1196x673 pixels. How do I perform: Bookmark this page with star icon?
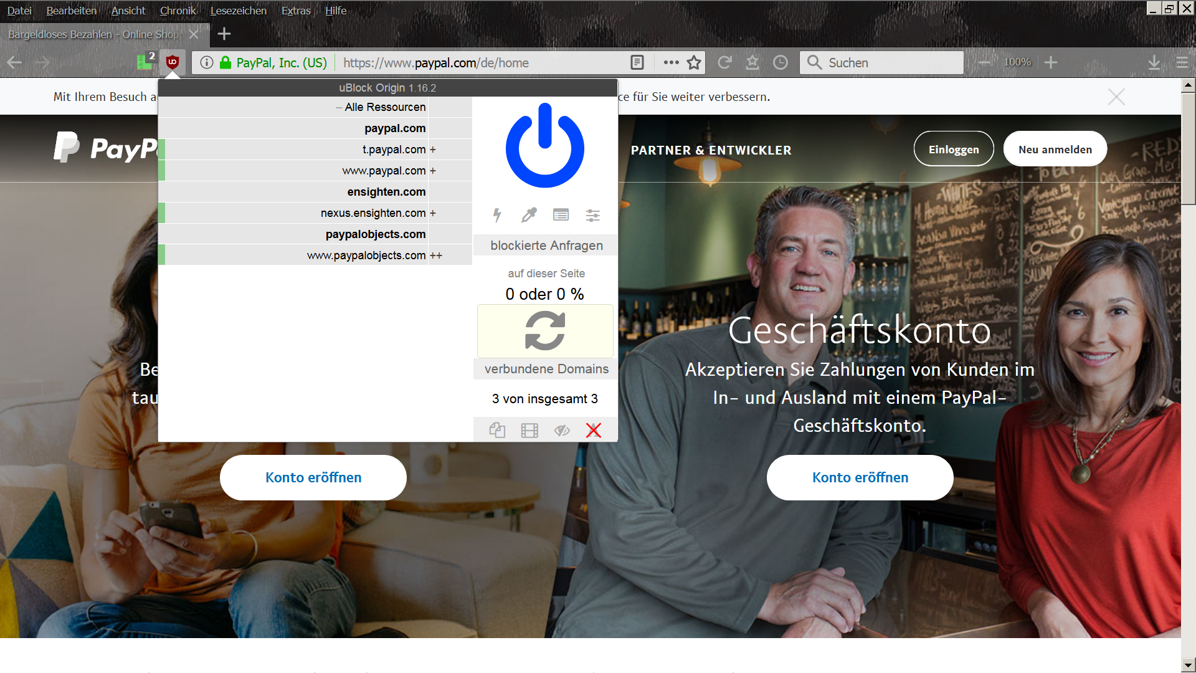click(694, 62)
